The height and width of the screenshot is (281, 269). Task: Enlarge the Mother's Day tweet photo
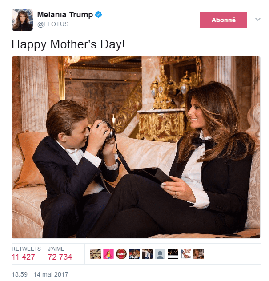136,147
